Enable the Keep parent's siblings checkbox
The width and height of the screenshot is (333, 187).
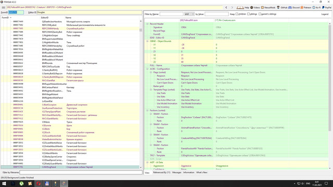tap(260, 14)
